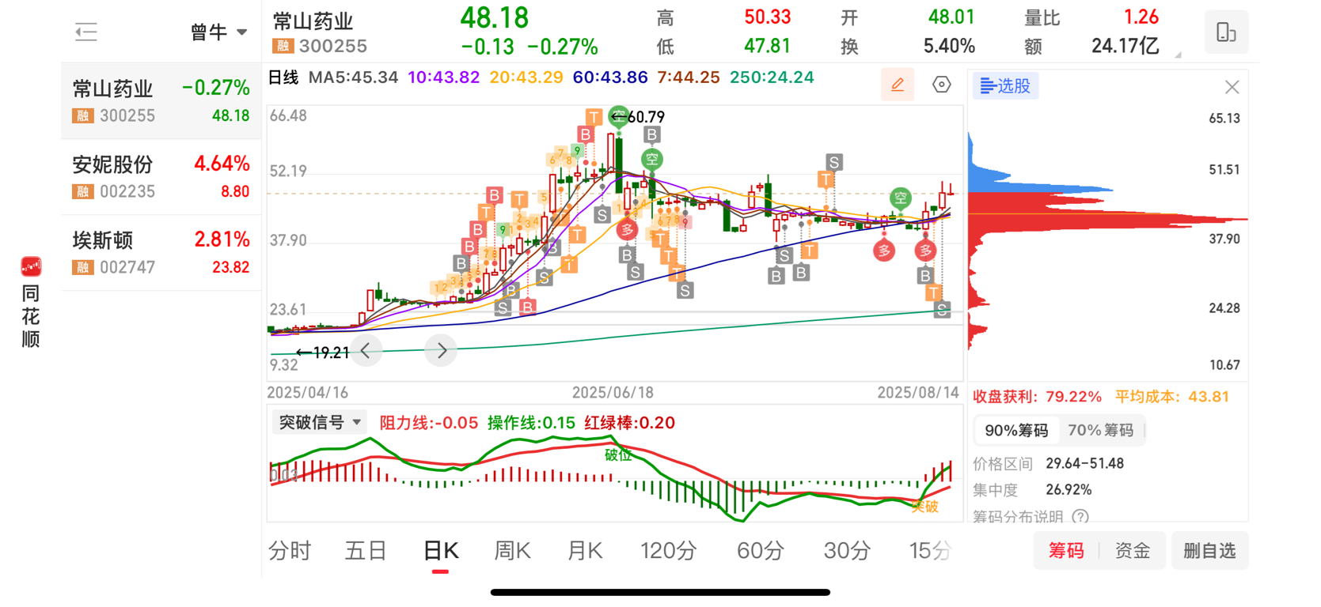Screen dimensions: 1321x607
Task: Switch to 分时 tab
Action: pos(290,551)
